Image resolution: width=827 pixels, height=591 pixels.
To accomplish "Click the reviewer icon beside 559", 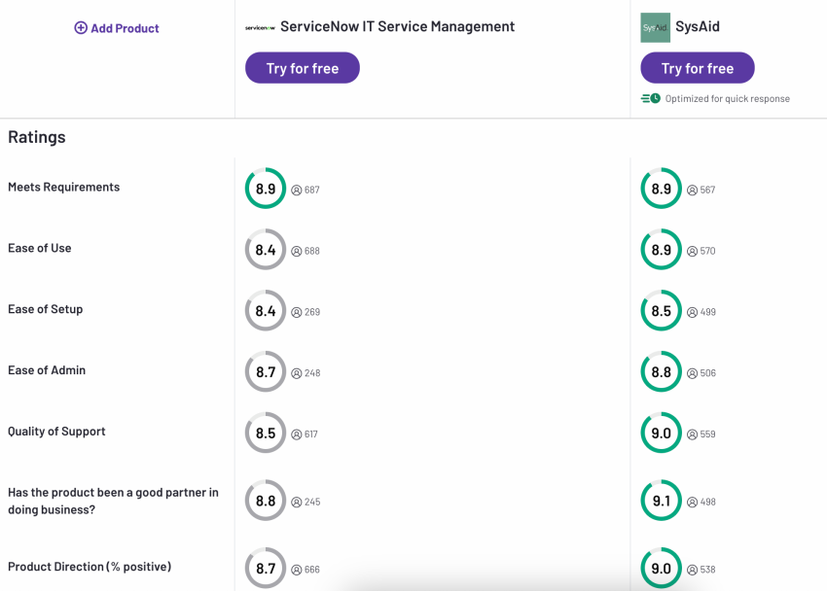I will (x=692, y=435).
